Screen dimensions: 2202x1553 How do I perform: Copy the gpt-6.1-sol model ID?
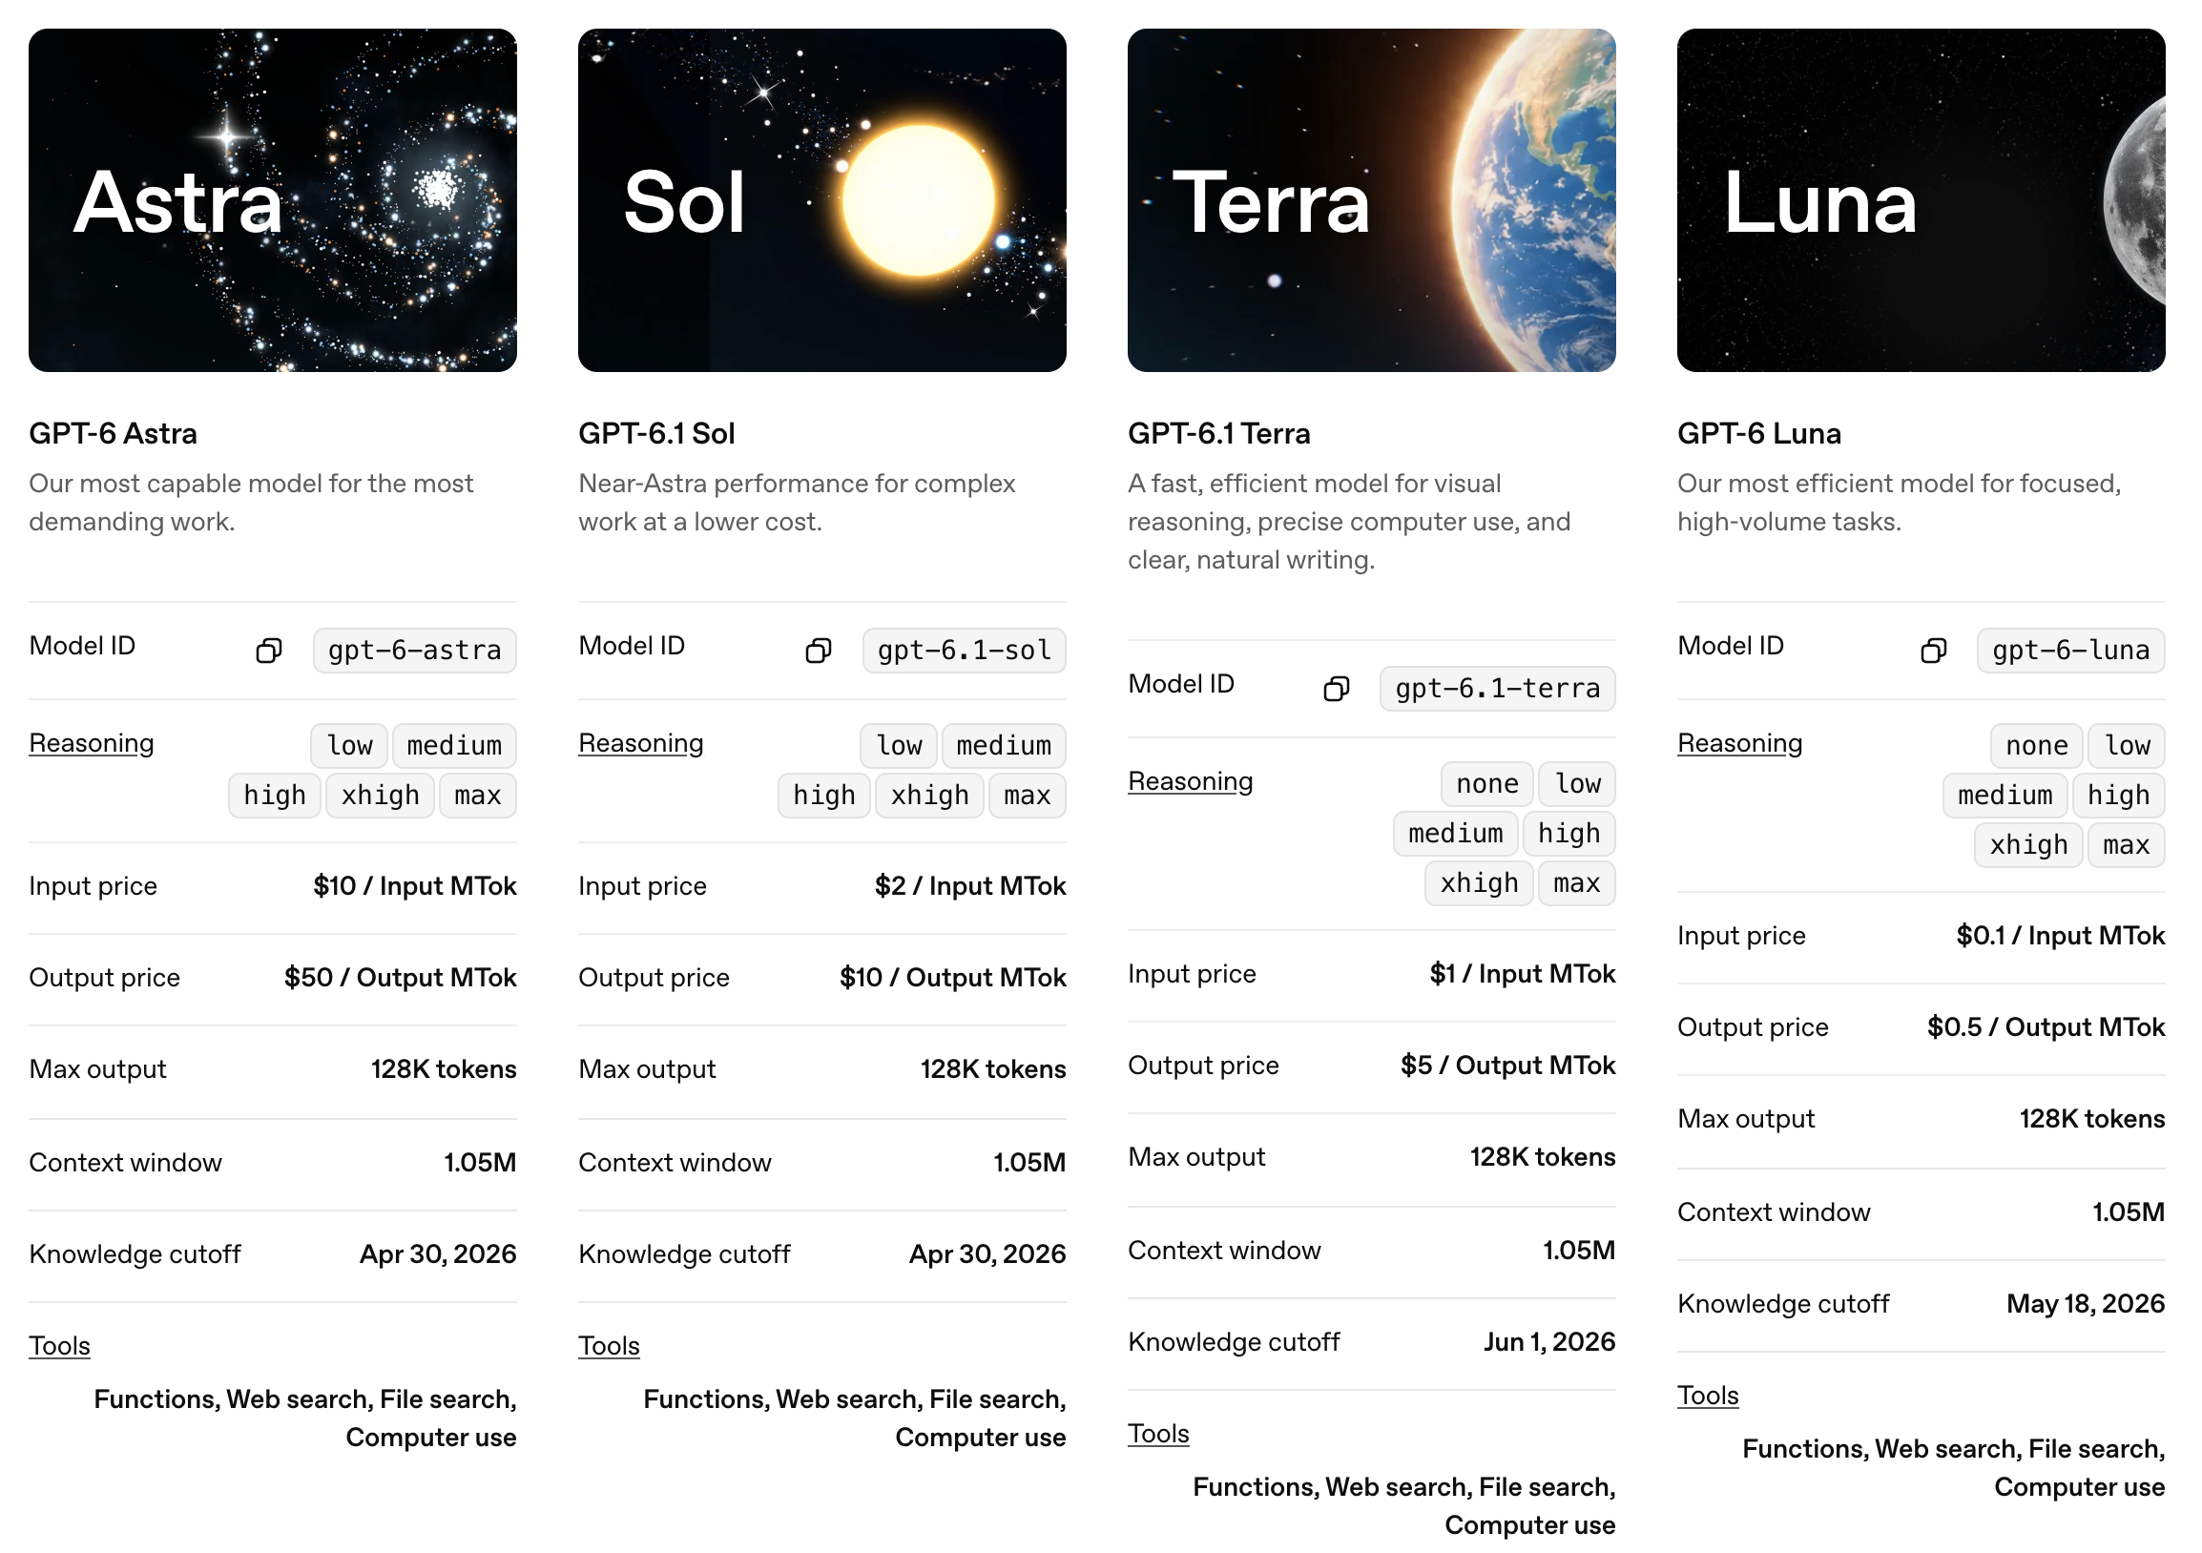[x=818, y=651]
